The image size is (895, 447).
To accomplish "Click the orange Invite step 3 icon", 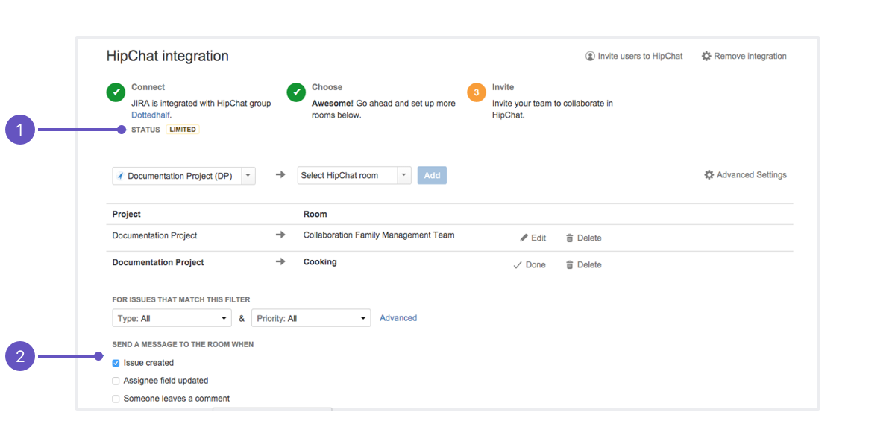I will 477,92.
